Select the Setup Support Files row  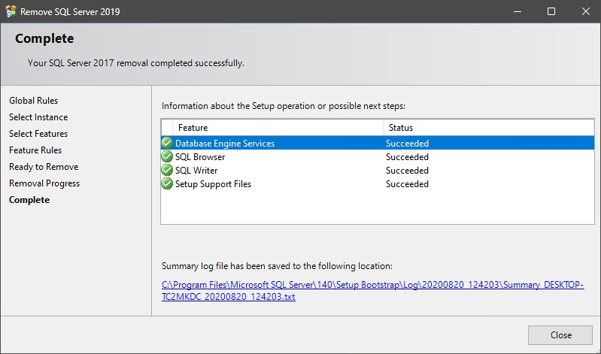[x=378, y=184]
